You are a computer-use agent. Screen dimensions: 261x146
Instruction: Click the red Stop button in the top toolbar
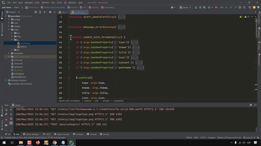pos(216,7)
